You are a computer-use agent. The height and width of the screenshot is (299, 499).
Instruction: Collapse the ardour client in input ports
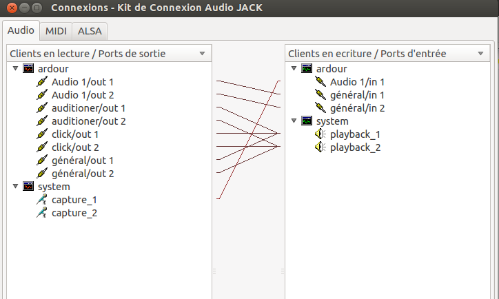coord(294,69)
